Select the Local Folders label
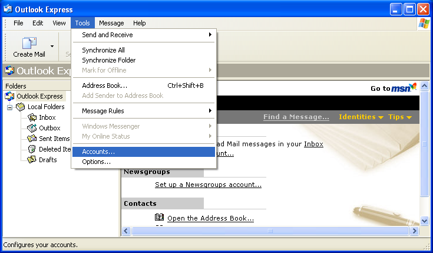This screenshot has width=433, height=253. pos(46,107)
